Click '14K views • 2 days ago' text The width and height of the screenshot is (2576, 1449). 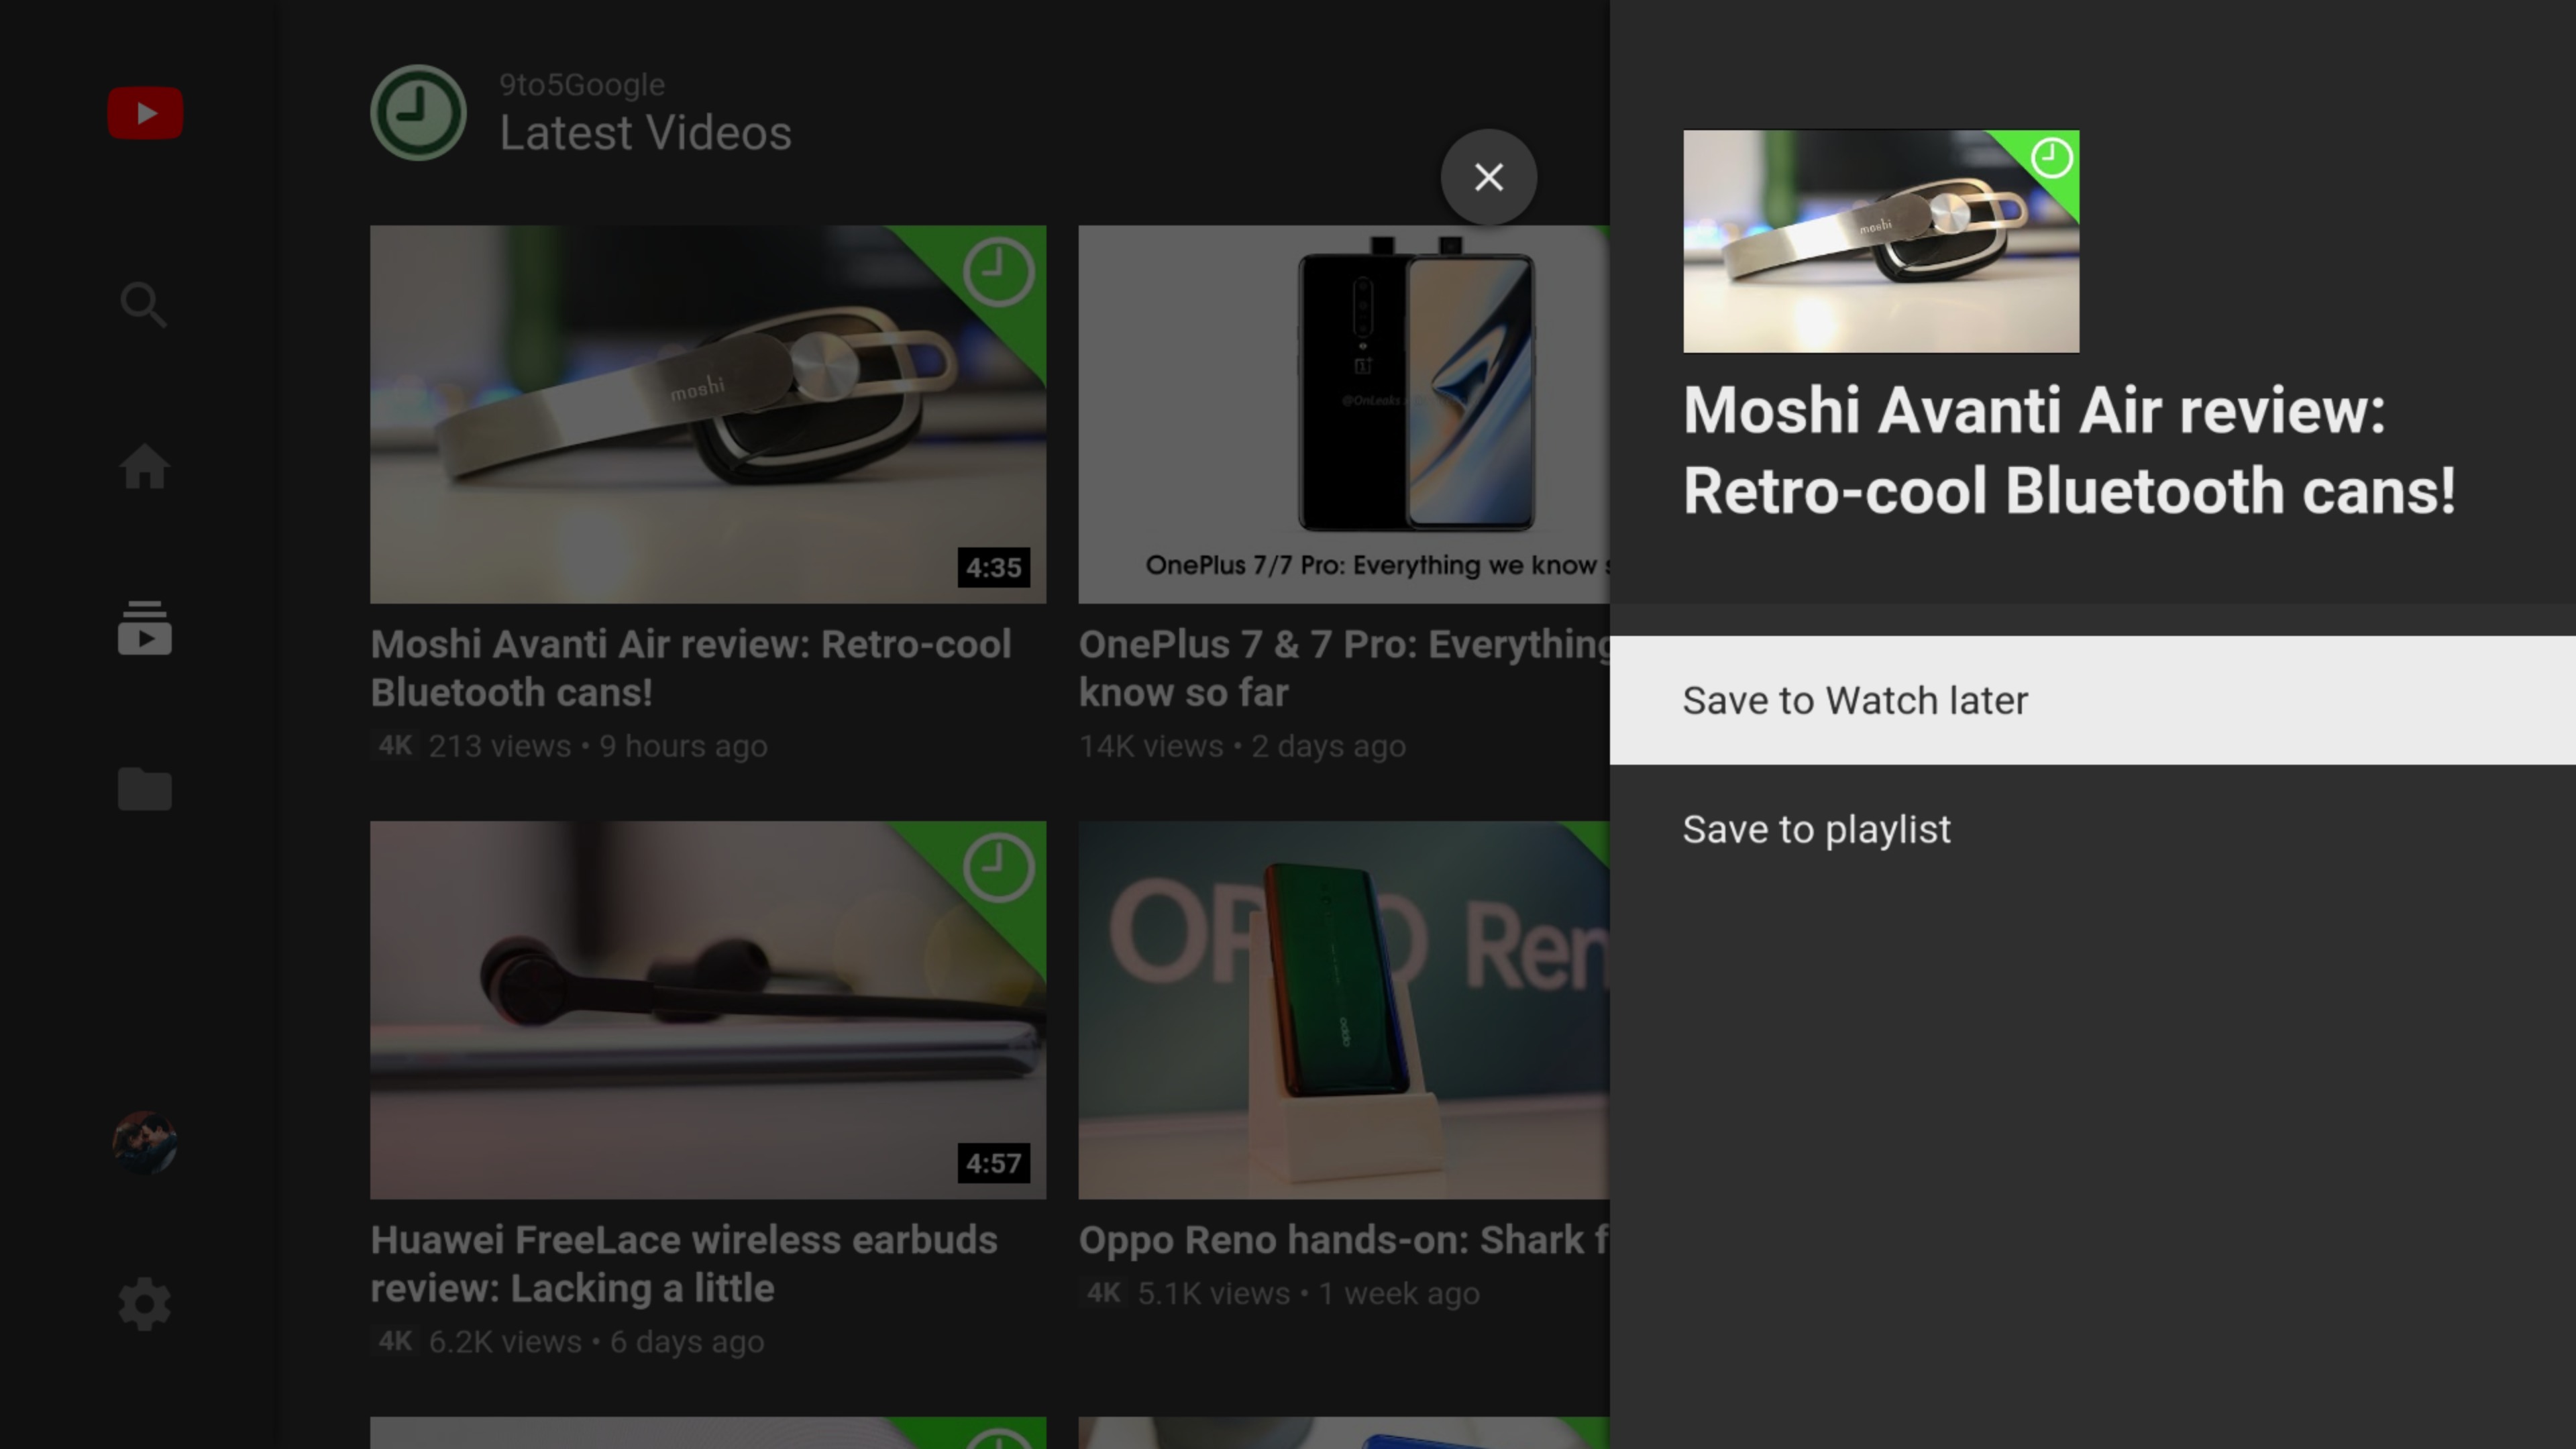(x=1242, y=746)
